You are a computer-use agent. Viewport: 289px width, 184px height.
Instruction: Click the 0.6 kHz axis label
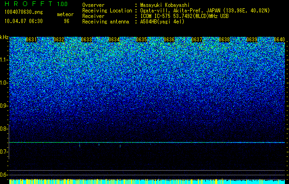tap(4, 175)
